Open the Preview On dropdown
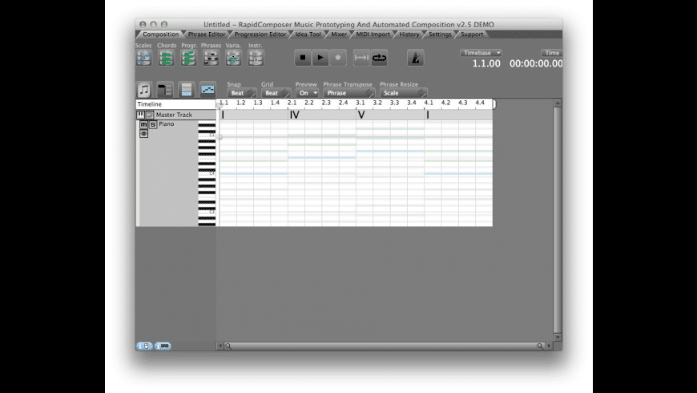Screen dimensions: 697x393 pyautogui.click(x=307, y=93)
